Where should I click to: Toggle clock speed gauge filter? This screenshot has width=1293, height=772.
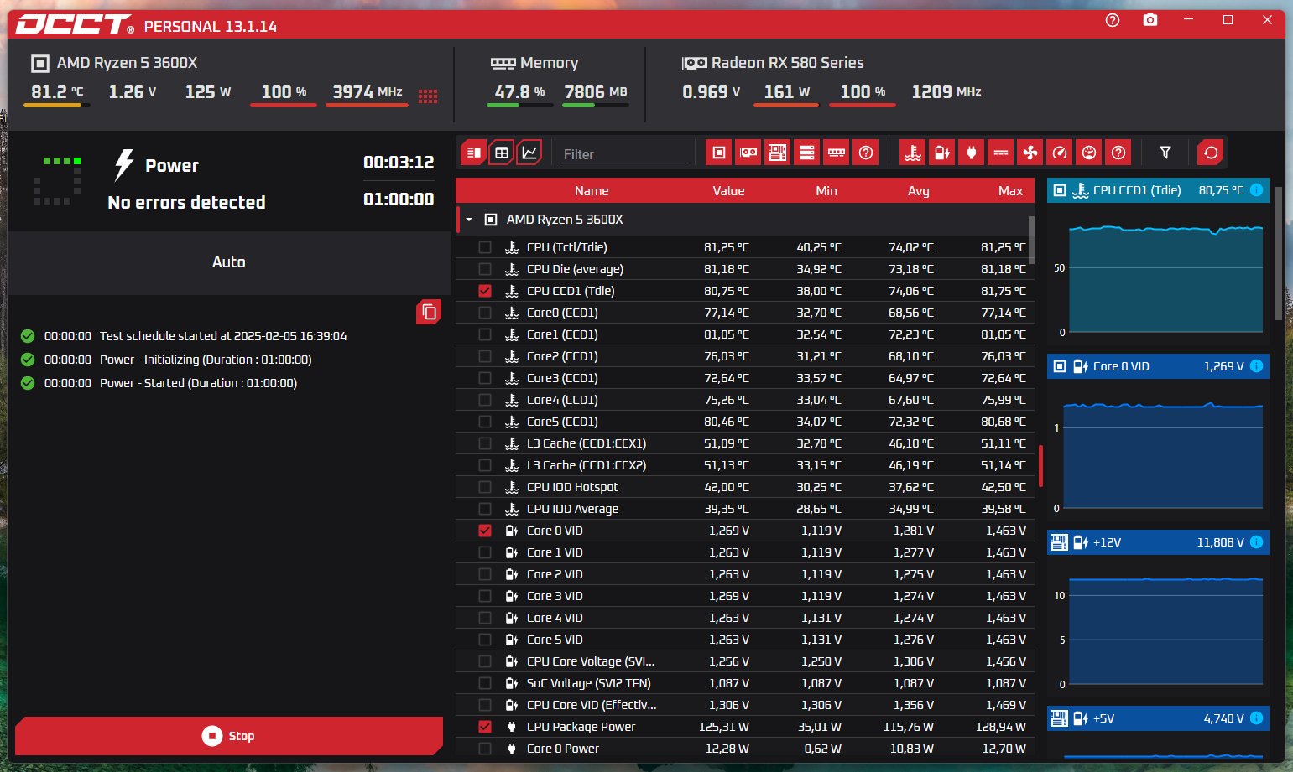1060,153
